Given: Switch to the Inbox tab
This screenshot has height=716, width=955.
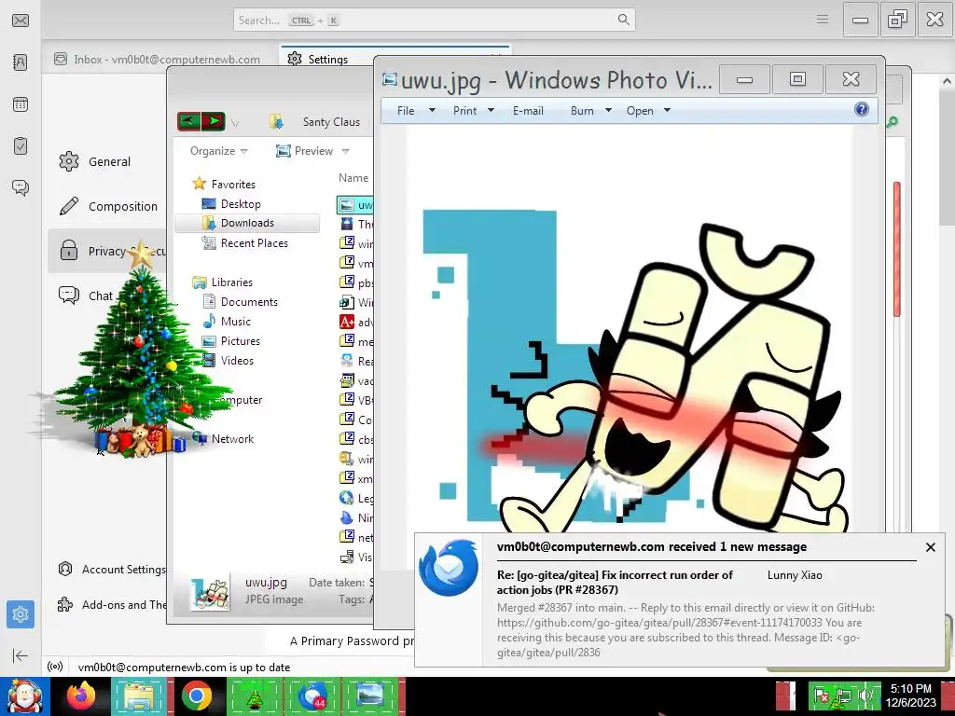Looking at the screenshot, I should pos(157,59).
